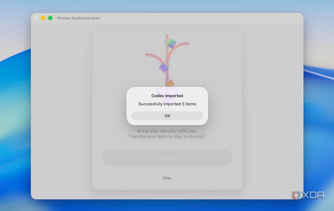
Task: Click "Successfully imported 5 items" message
Action: point(167,104)
